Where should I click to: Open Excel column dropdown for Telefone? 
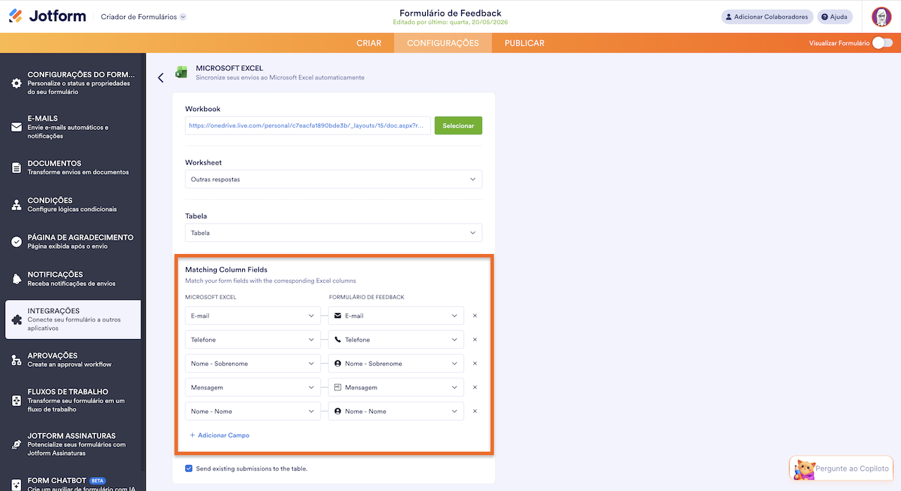point(253,340)
